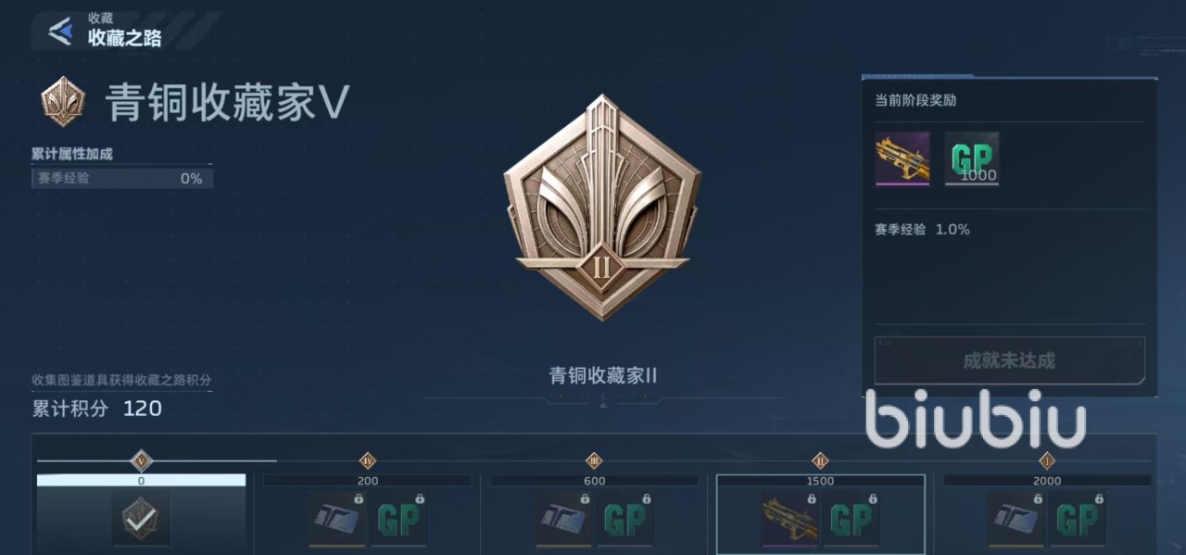Select the golden weapon skin reward in current stage panel
This screenshot has height=555, width=1186.
902,158
